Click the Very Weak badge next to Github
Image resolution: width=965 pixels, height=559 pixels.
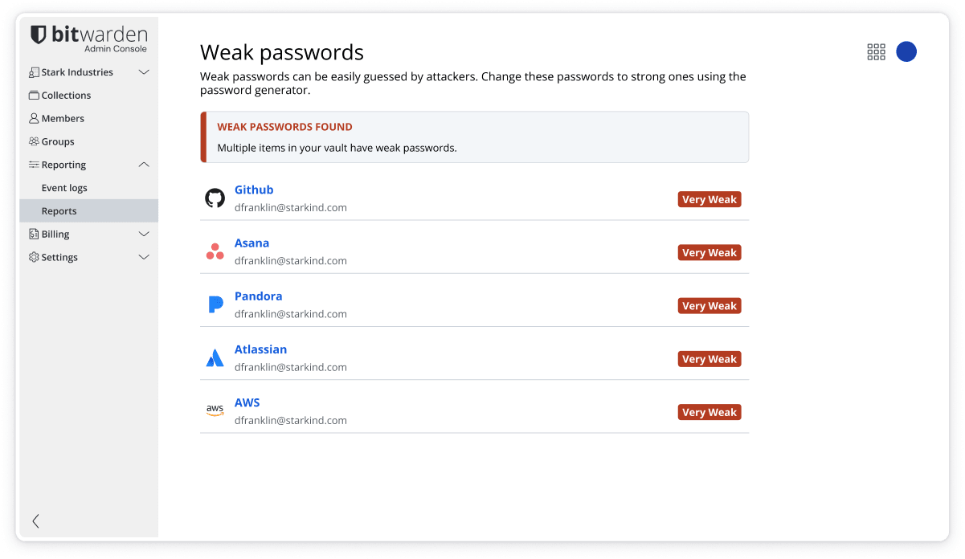pyautogui.click(x=709, y=198)
